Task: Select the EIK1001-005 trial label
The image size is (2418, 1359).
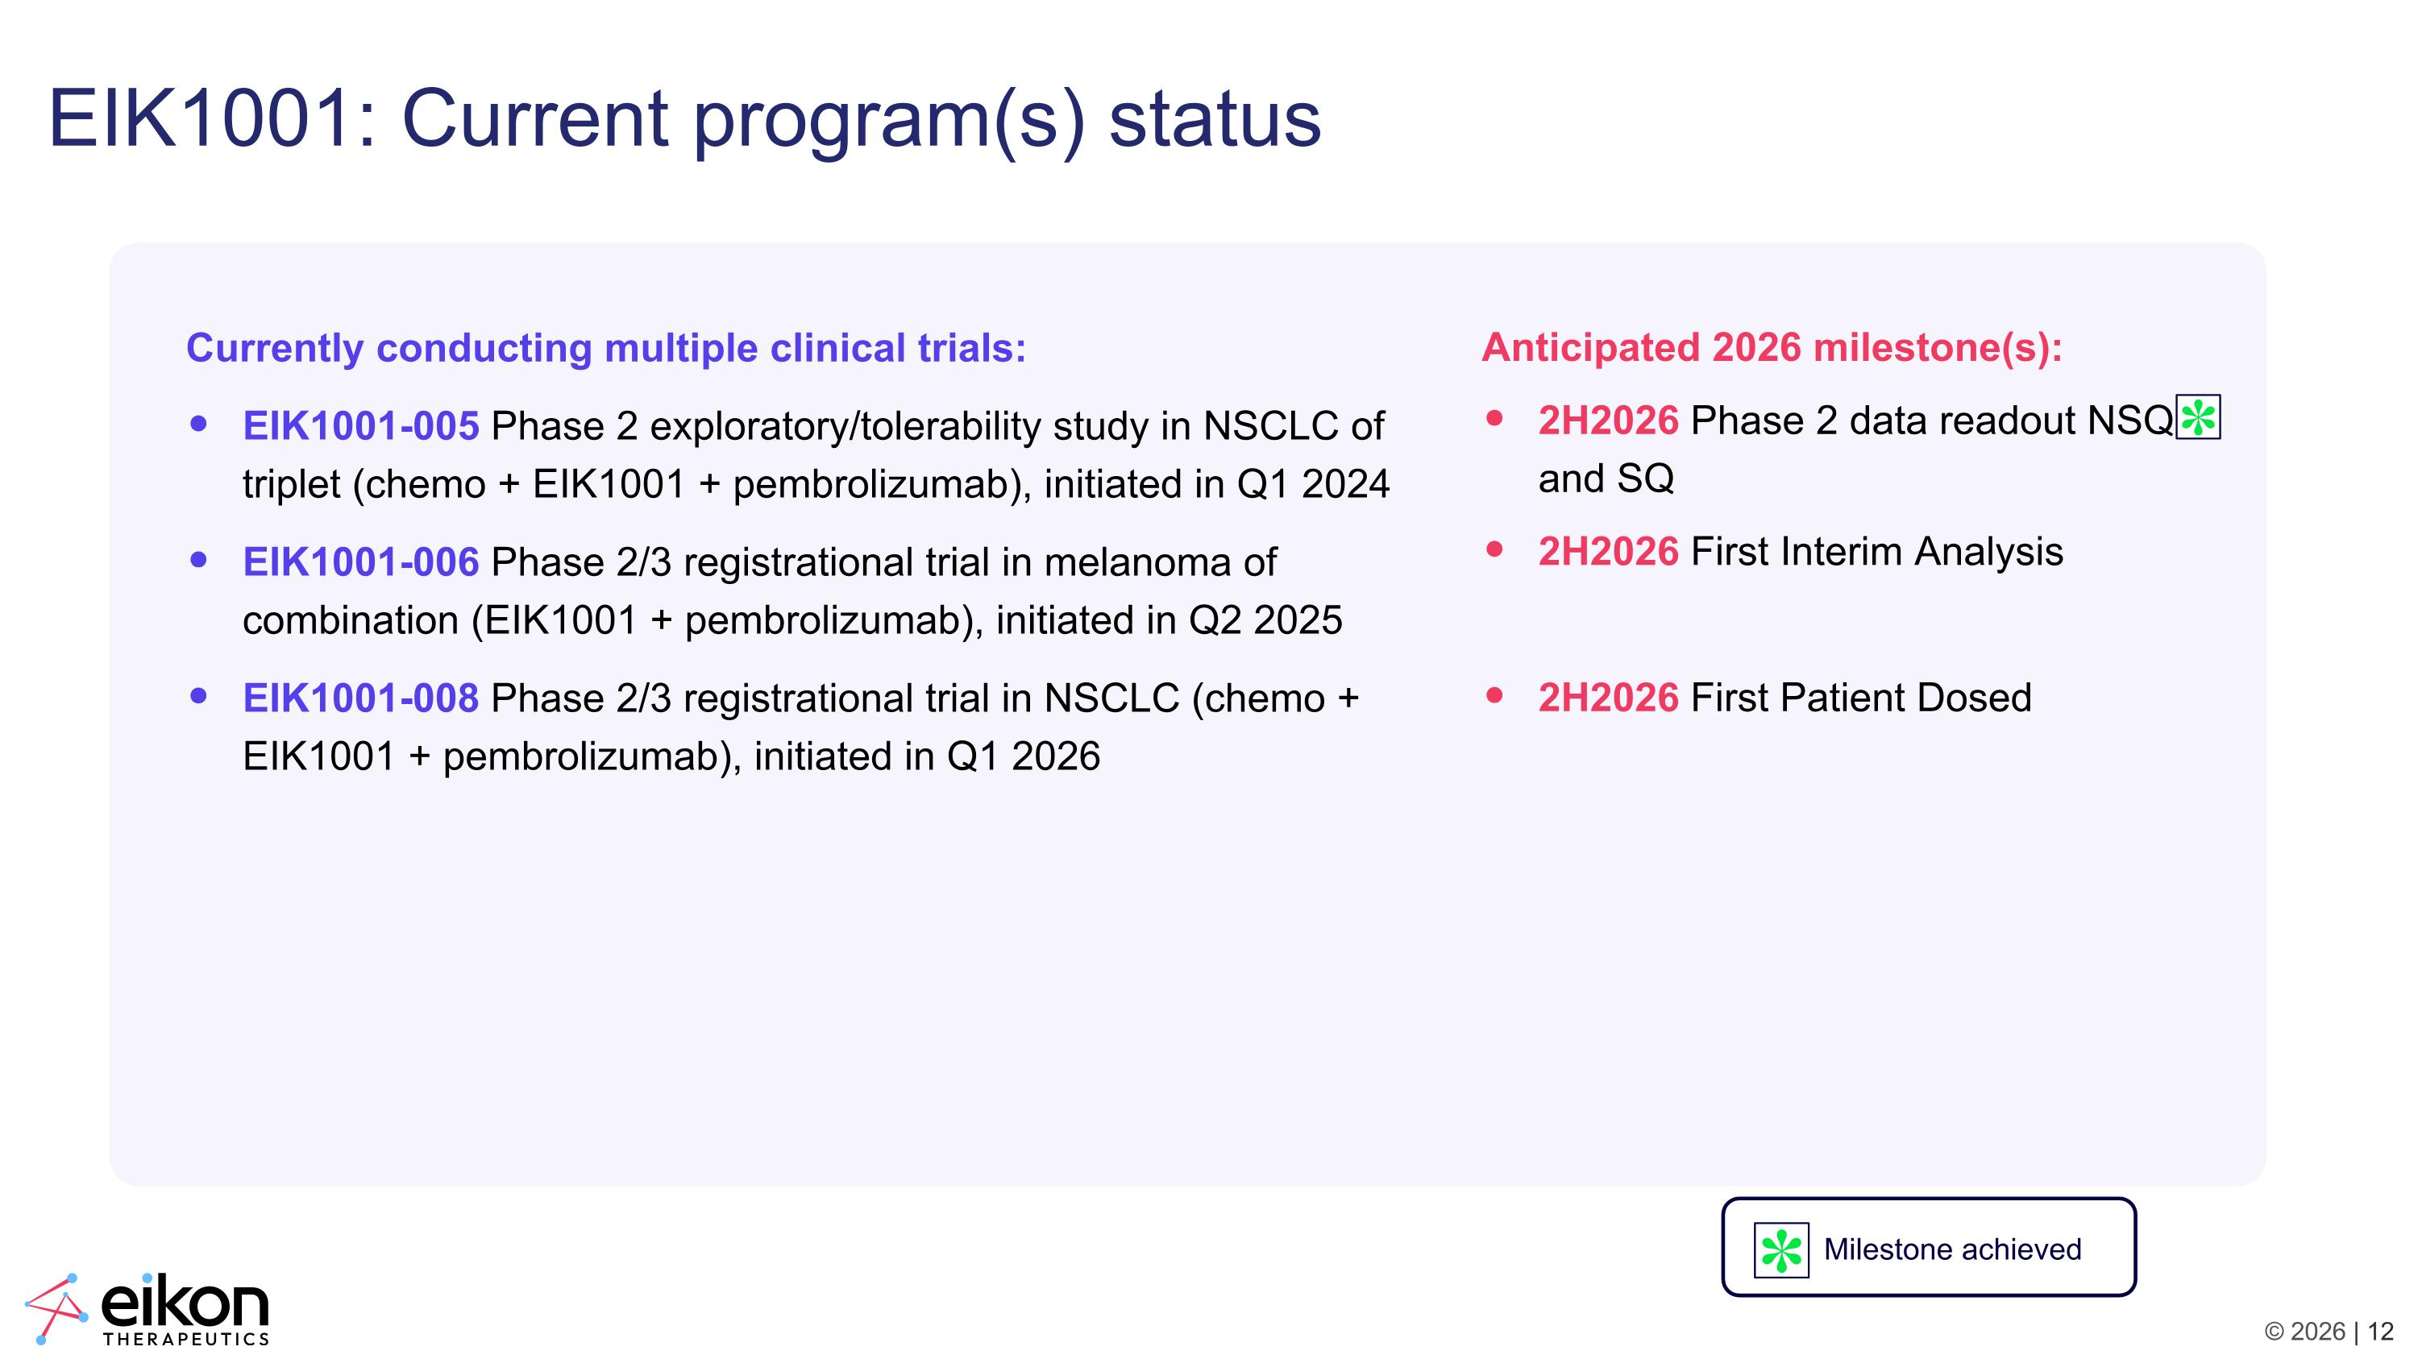Action: (x=360, y=426)
